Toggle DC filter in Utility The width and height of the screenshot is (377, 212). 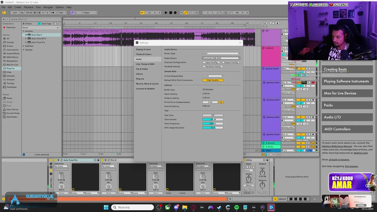pyautogui.click(x=266, y=193)
